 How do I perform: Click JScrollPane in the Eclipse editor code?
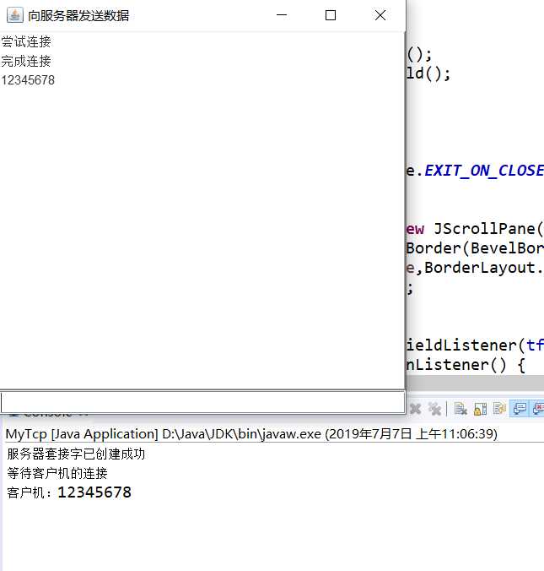484,229
